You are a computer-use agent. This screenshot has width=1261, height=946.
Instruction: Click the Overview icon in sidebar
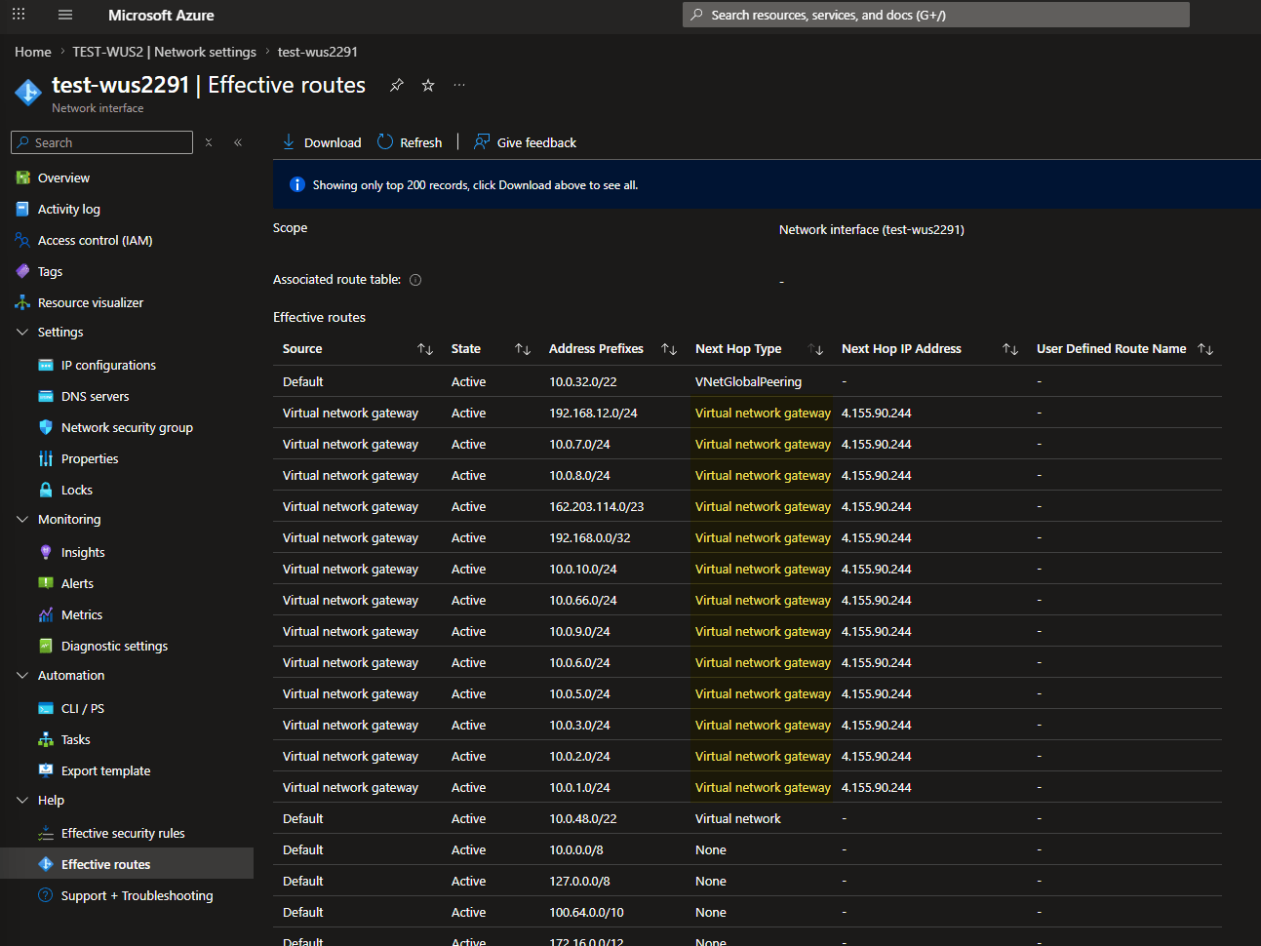coord(22,177)
